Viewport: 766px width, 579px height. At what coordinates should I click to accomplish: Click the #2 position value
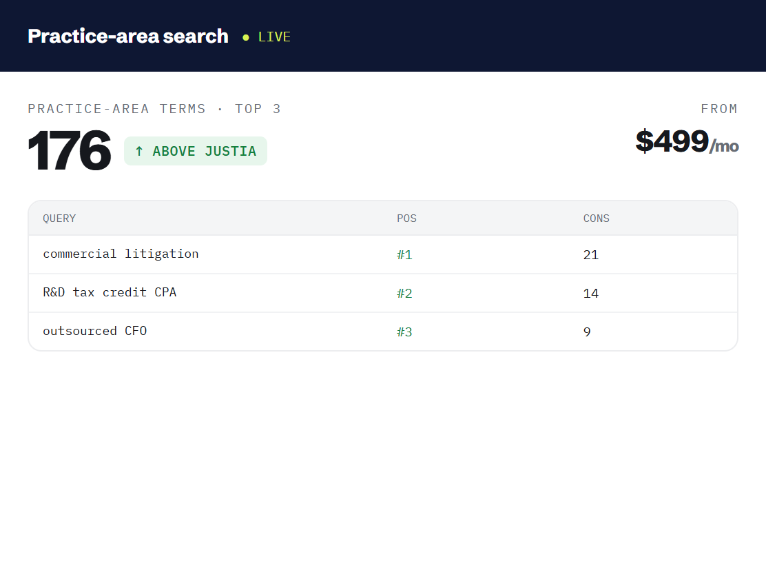click(x=404, y=294)
